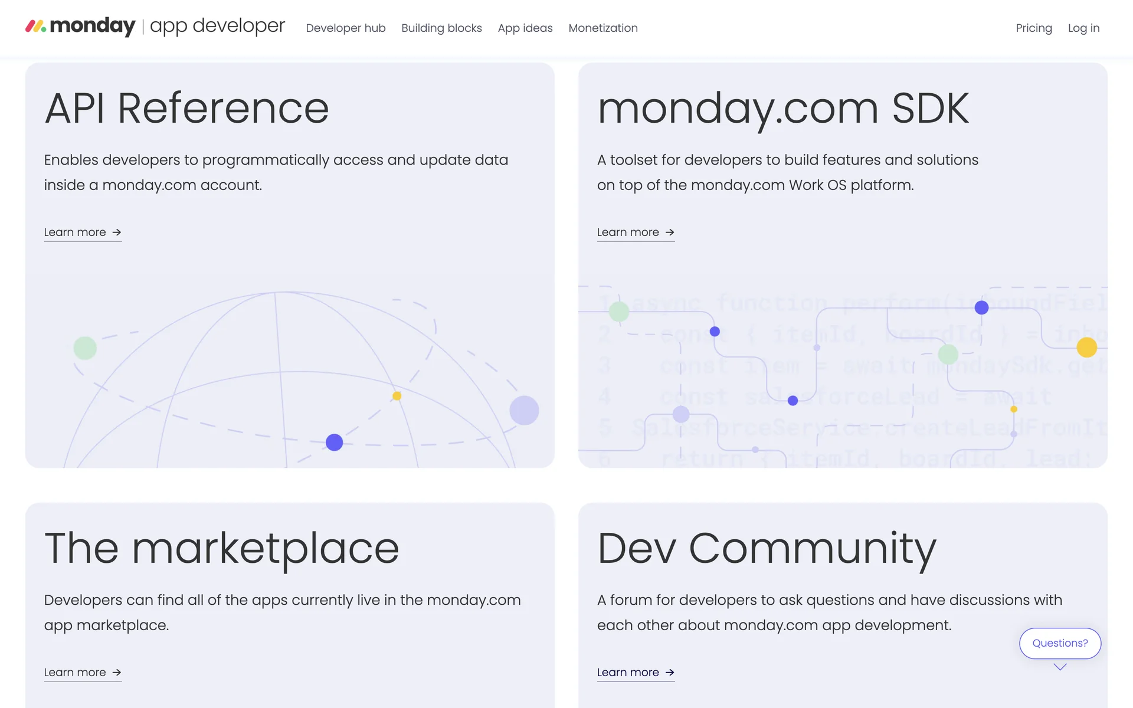The image size is (1133, 708).
Task: Open the Building blocks menu item
Action: coord(441,28)
